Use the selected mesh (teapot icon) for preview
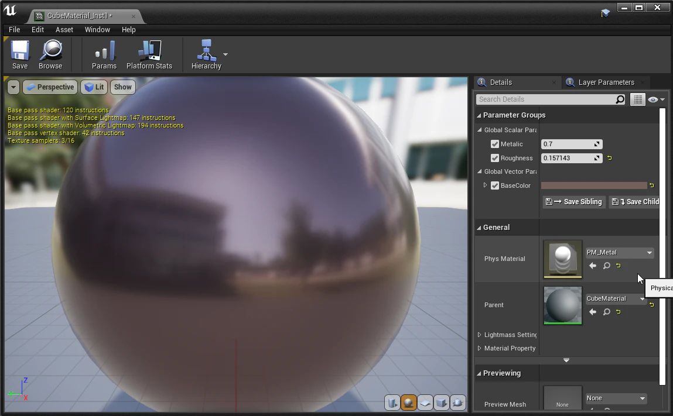The image size is (673, 416). tap(457, 403)
